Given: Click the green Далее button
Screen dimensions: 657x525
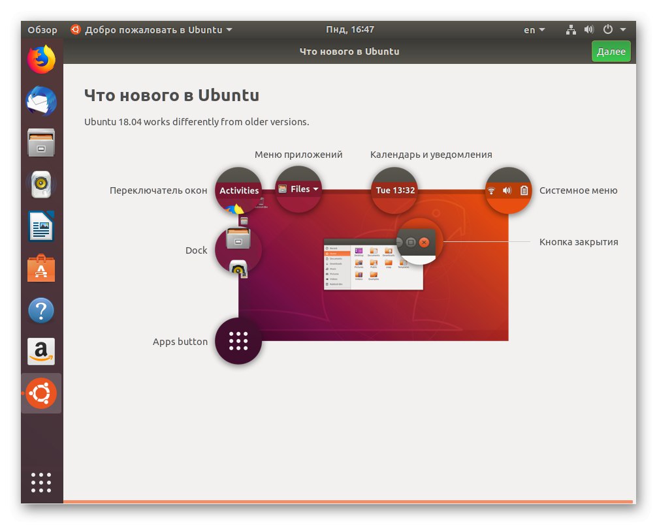Looking at the screenshot, I should coord(611,52).
